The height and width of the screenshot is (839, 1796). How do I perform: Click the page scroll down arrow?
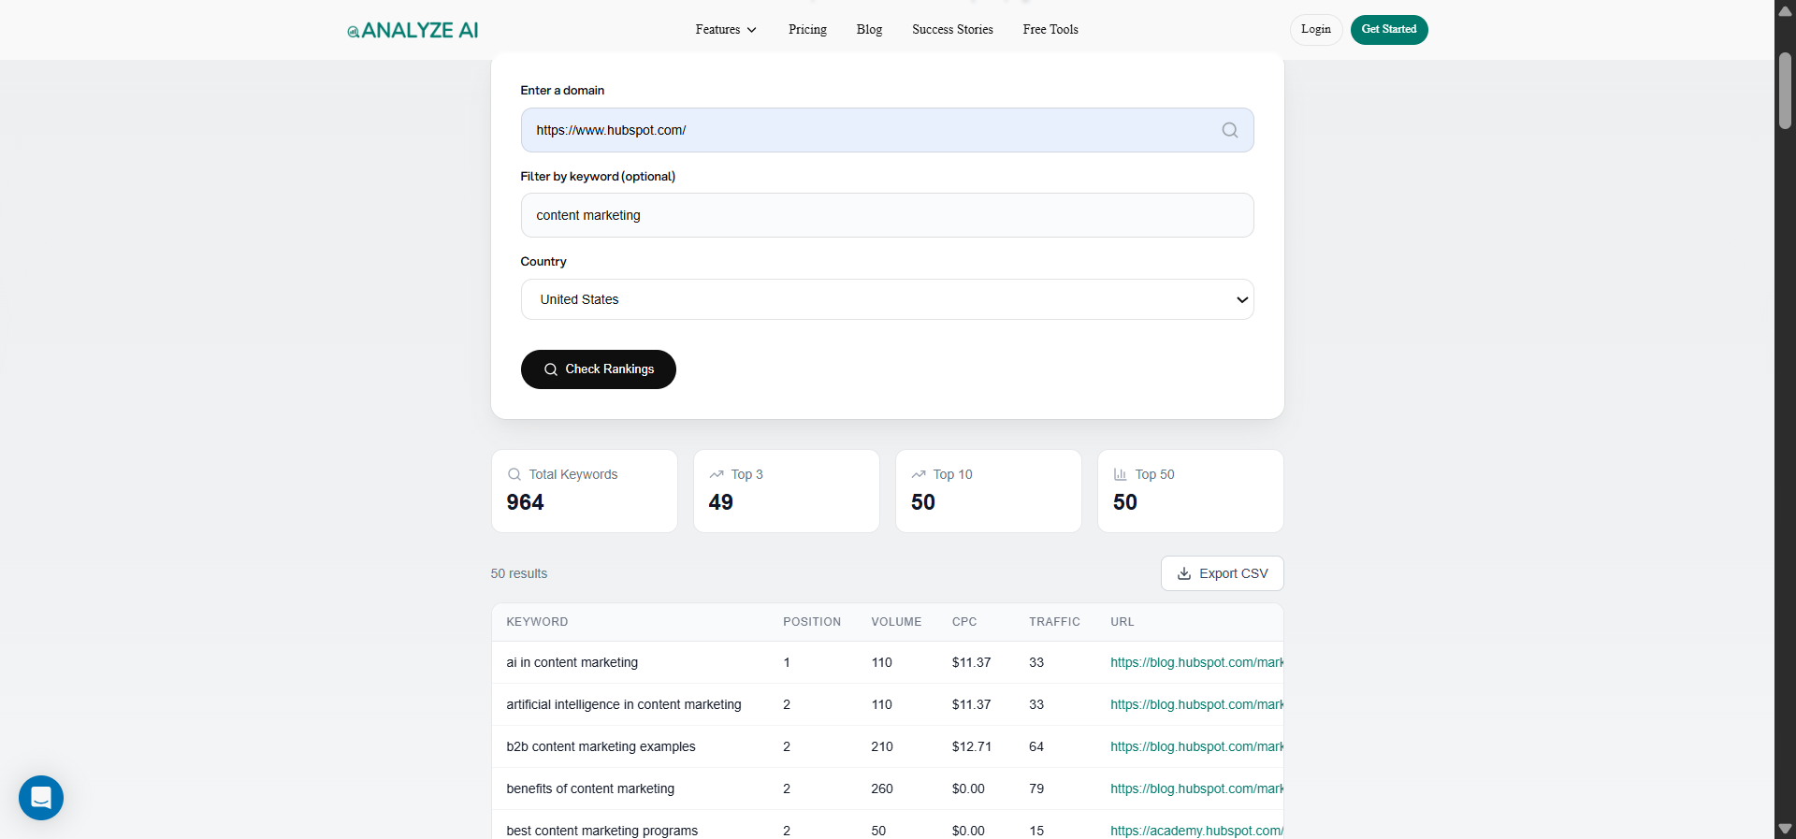click(x=1785, y=829)
